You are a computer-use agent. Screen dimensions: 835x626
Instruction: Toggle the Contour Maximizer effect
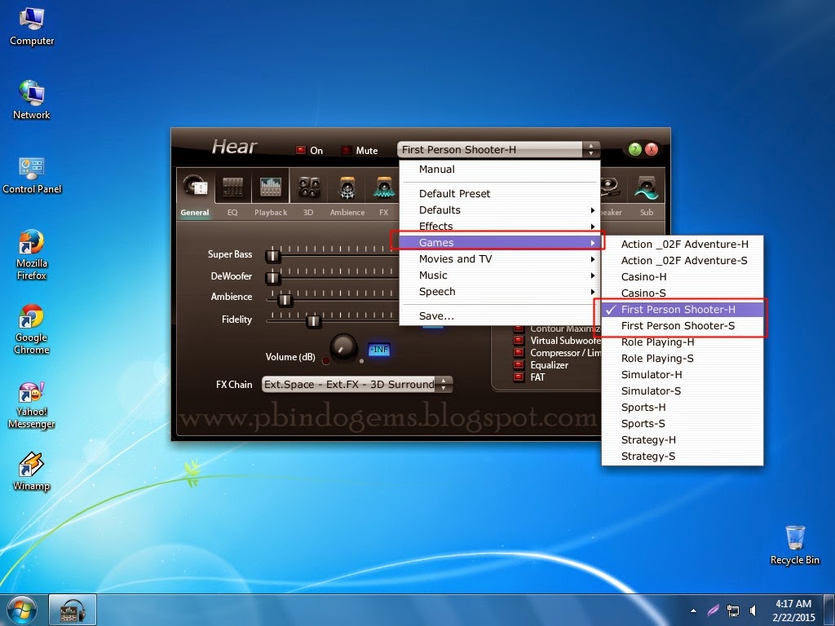519,329
